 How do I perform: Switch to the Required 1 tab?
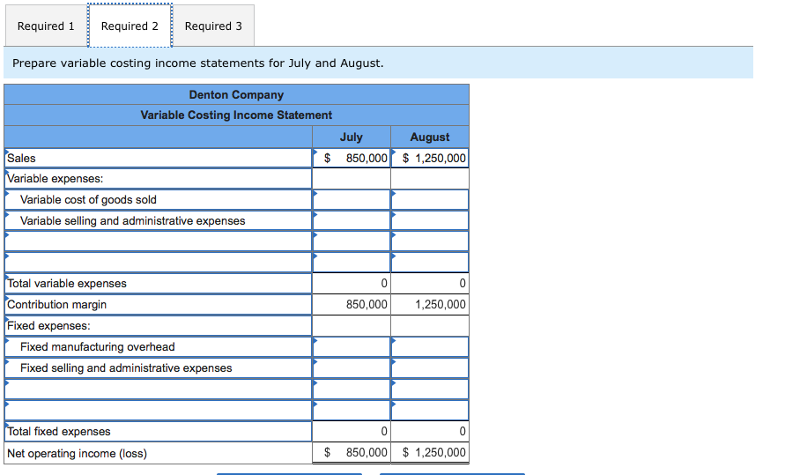(46, 26)
